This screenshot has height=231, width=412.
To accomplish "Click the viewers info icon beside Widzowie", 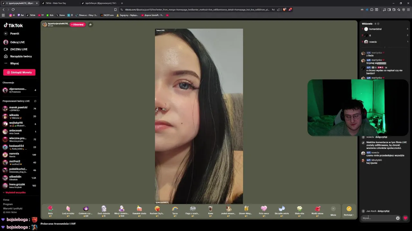I will (378, 24).
